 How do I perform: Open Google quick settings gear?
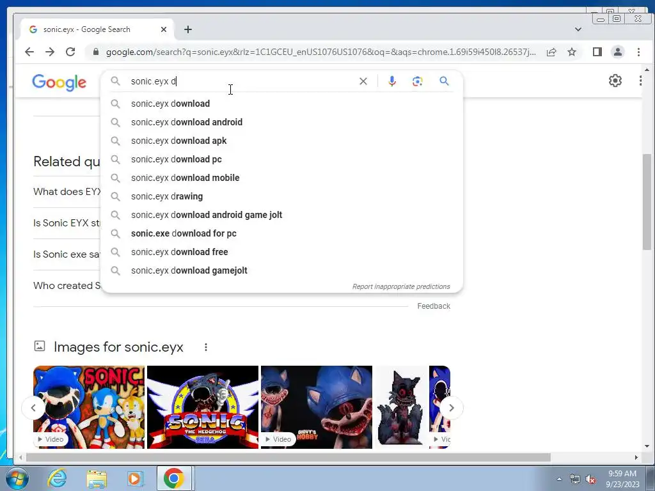[615, 80]
